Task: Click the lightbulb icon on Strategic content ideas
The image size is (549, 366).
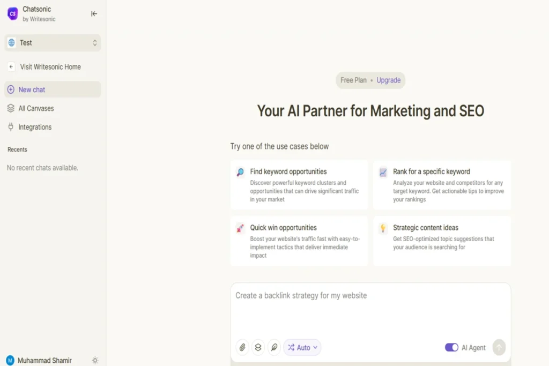Action: [383, 228]
